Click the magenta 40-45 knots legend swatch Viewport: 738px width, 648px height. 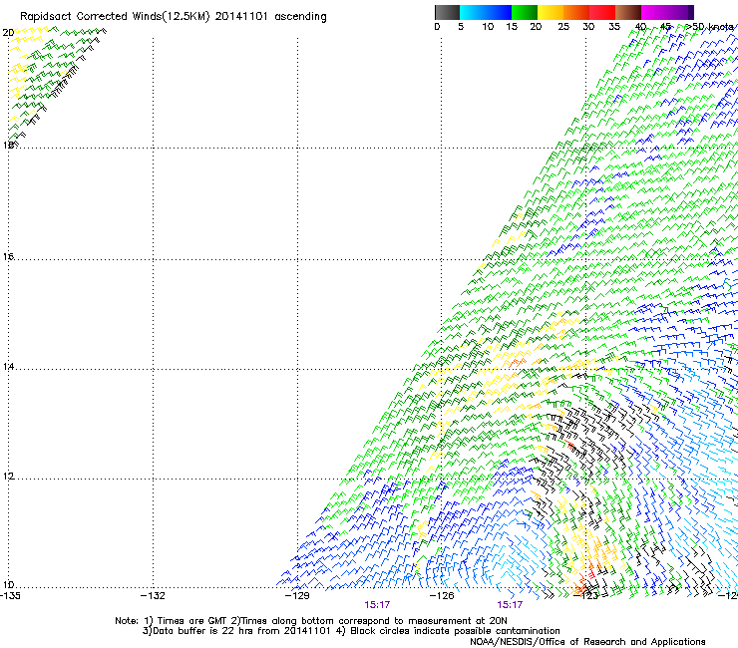pyautogui.click(x=654, y=12)
